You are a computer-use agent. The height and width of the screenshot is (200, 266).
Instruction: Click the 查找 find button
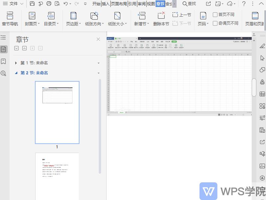[189, 4]
